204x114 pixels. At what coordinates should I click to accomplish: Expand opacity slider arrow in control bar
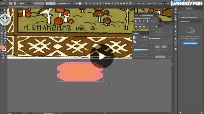coord(74,3)
